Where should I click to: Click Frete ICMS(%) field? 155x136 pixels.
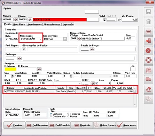pos(113,116)
